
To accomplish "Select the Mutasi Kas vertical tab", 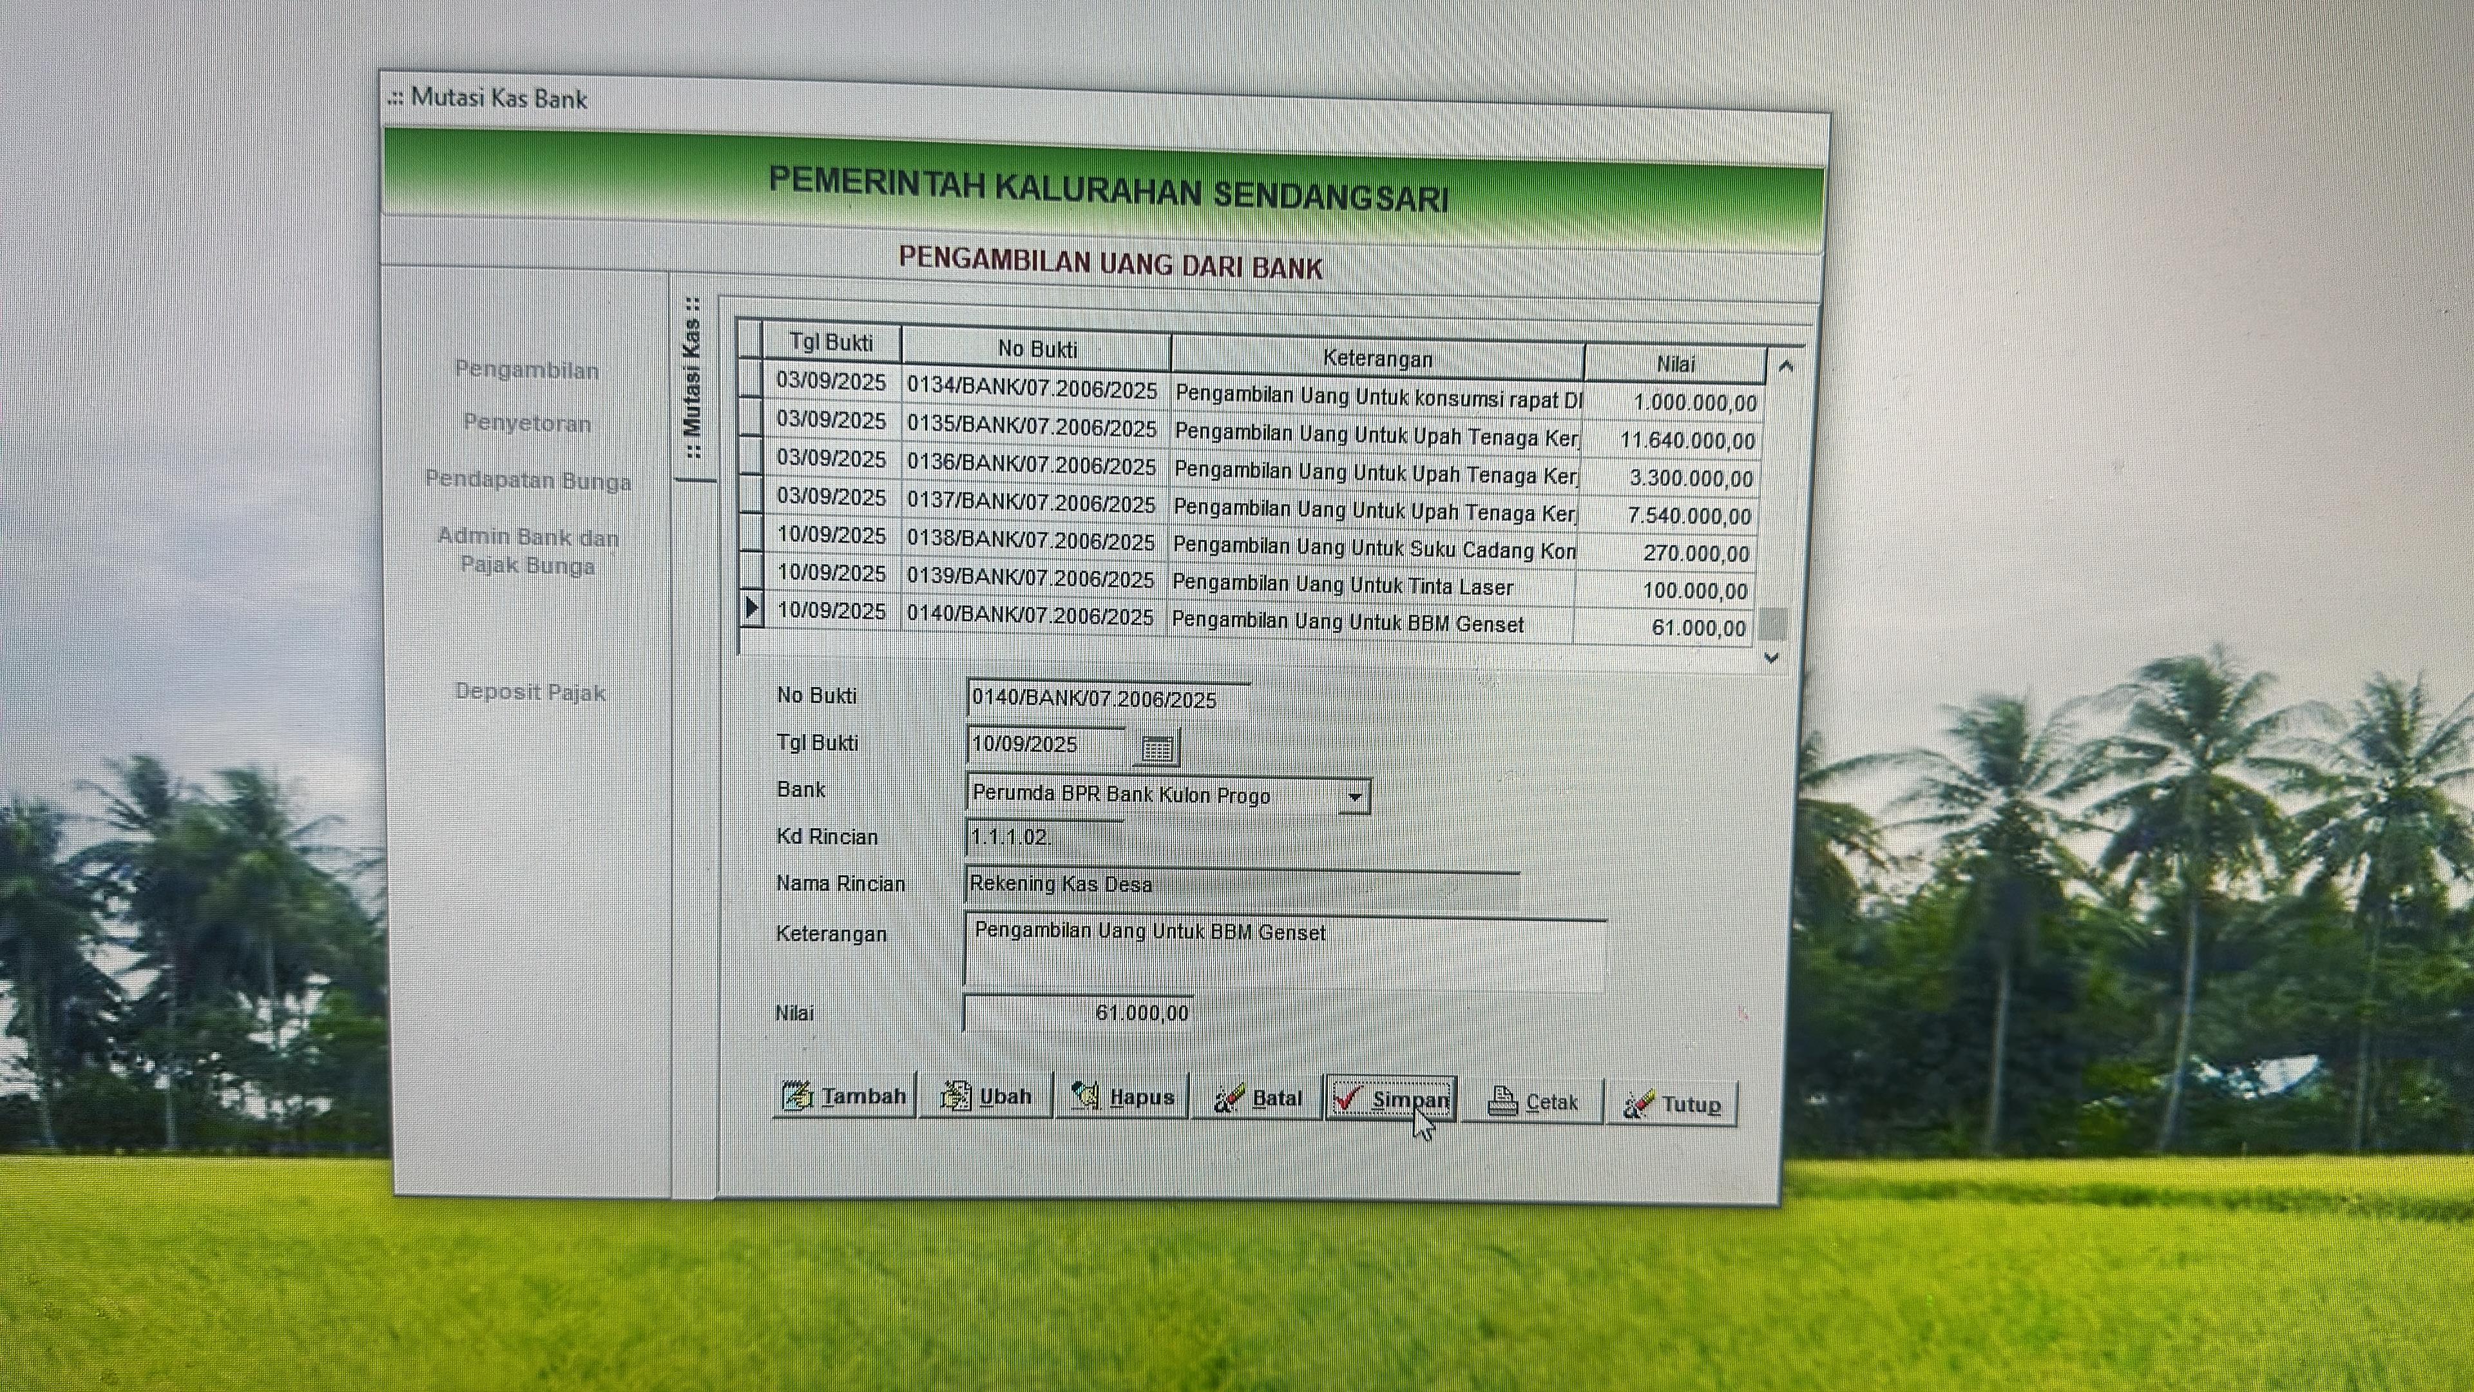I will (x=693, y=380).
